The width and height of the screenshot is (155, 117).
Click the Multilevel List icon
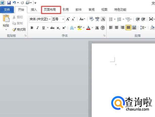tap(128, 19)
